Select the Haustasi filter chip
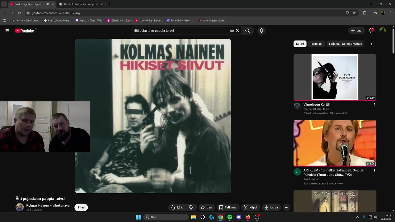Screen dimensions: 395x222 316,44
